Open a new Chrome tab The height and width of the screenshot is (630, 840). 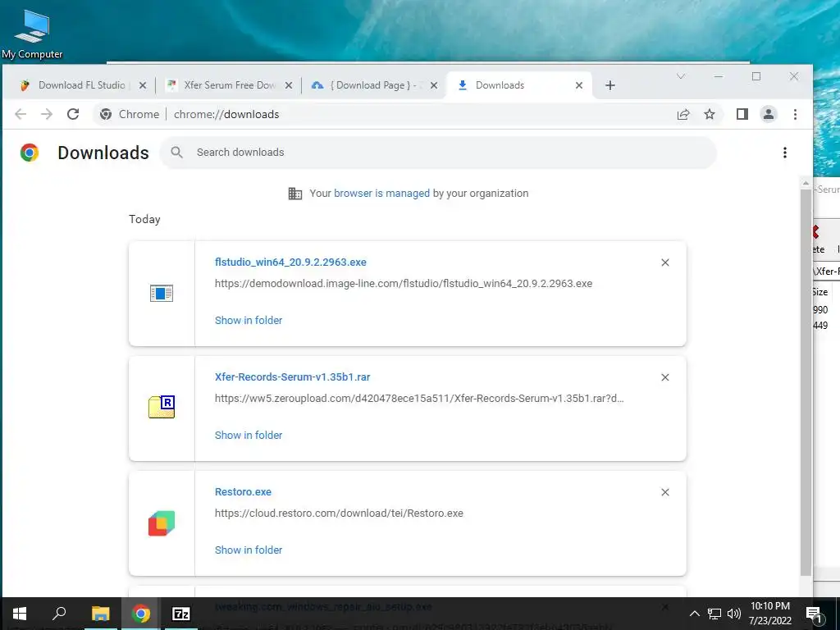coord(609,85)
